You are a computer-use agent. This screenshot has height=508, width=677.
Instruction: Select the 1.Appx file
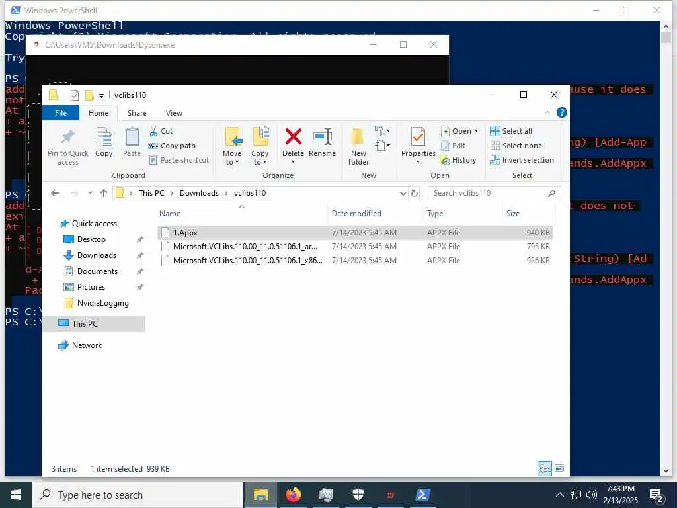355,232
